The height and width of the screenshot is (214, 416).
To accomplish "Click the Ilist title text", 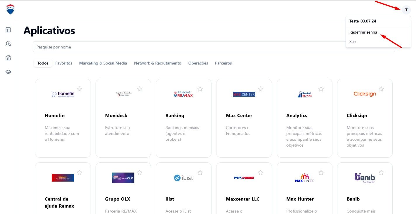I will point(170,199).
